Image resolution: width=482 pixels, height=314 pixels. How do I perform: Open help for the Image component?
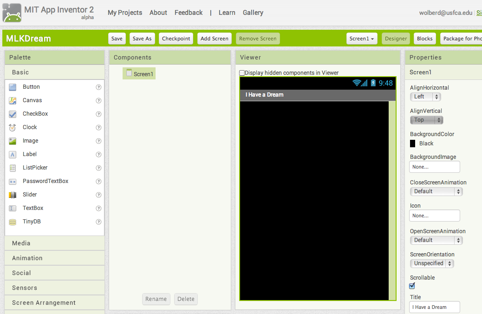point(98,141)
